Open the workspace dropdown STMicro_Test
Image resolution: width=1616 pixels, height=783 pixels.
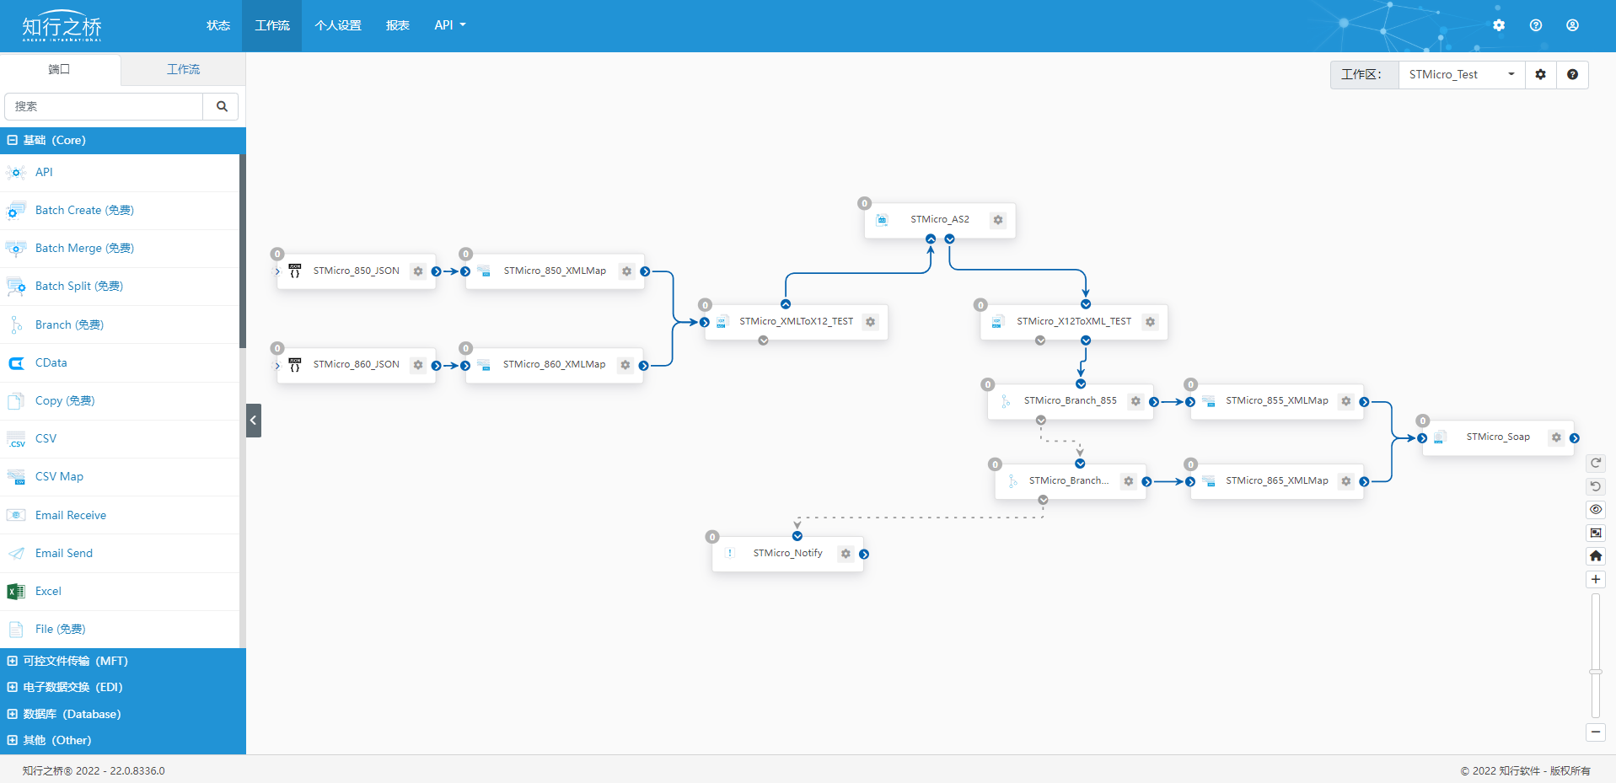pyautogui.click(x=1462, y=74)
